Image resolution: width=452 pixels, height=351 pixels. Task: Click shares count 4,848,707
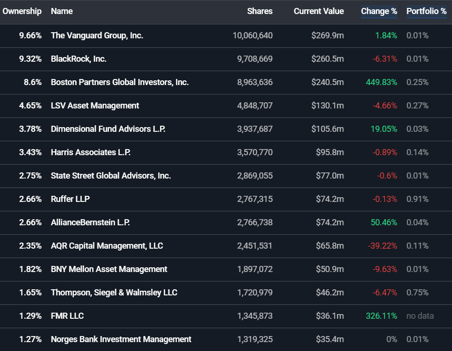coord(255,105)
